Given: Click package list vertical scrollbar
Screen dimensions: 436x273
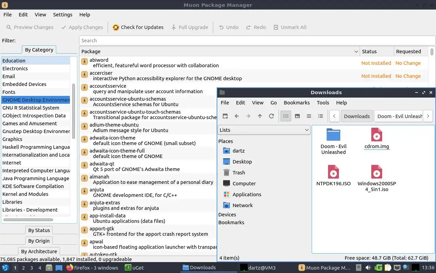Looking at the screenshot, I should tap(432, 52).
